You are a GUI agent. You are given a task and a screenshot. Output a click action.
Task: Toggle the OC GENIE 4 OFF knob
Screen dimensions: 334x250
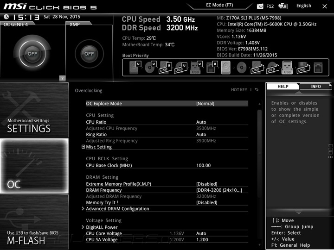tap(32, 54)
